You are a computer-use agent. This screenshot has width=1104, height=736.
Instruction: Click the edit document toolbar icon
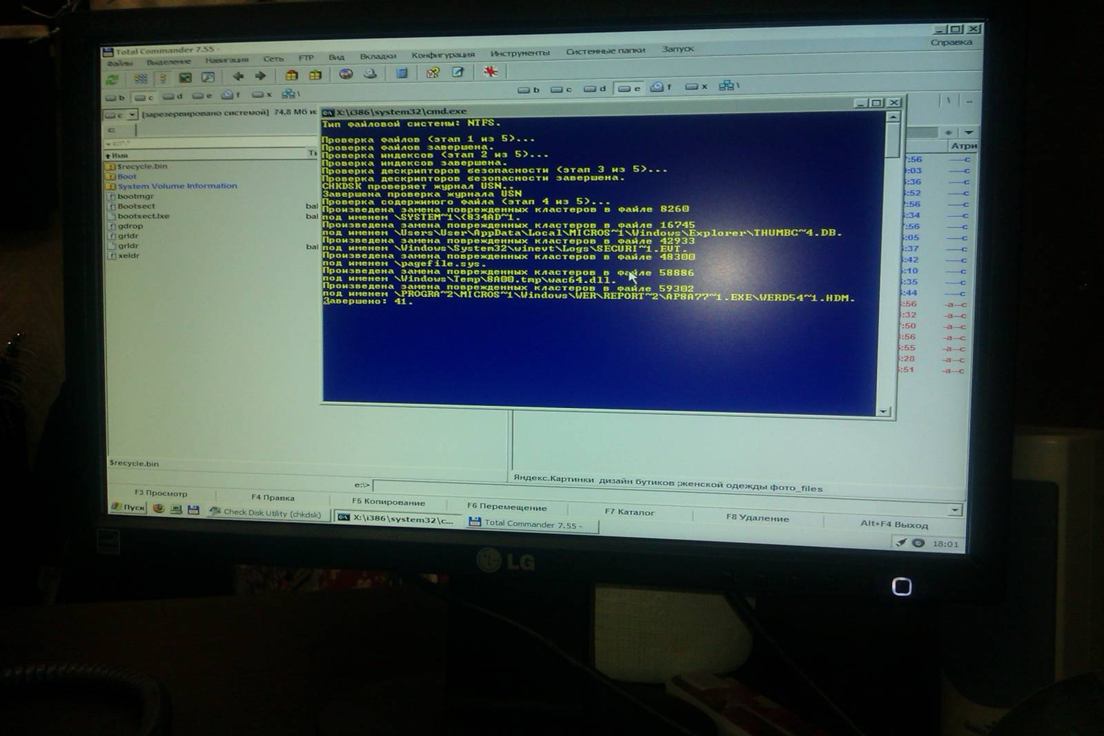[458, 71]
